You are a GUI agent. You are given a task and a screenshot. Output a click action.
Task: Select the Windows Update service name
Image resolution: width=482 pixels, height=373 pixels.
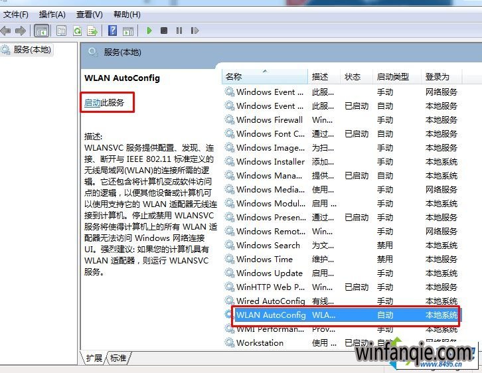click(x=270, y=273)
